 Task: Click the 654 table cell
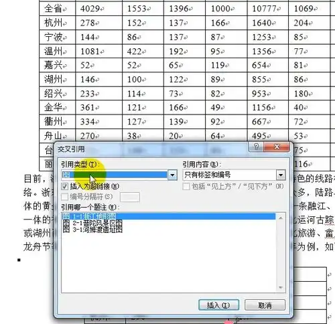click(268, 66)
